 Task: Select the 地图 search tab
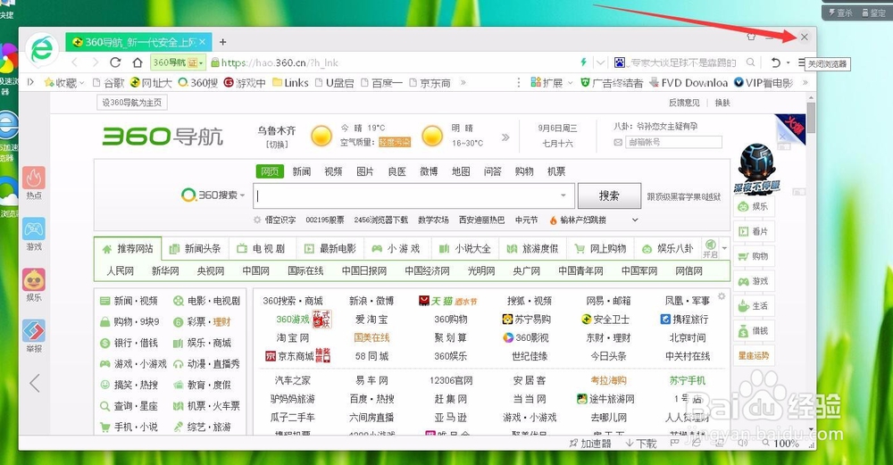(x=461, y=171)
